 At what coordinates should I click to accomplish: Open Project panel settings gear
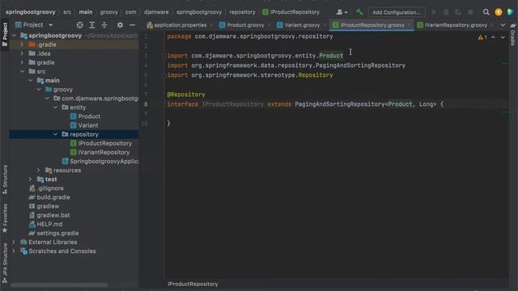(120, 25)
